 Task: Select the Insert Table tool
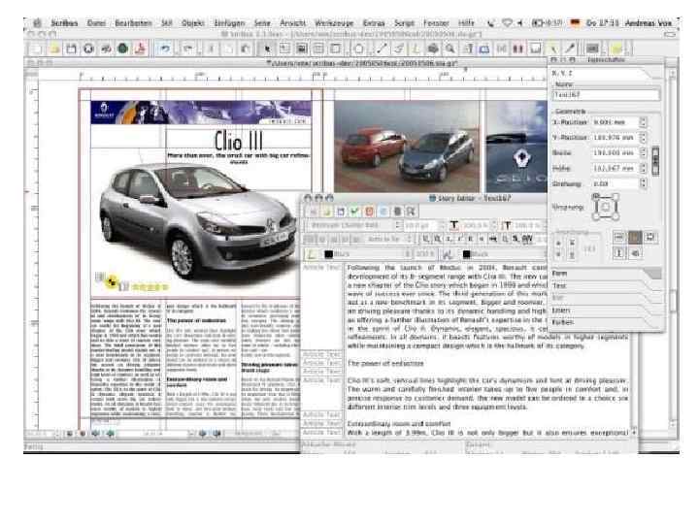coord(318,49)
